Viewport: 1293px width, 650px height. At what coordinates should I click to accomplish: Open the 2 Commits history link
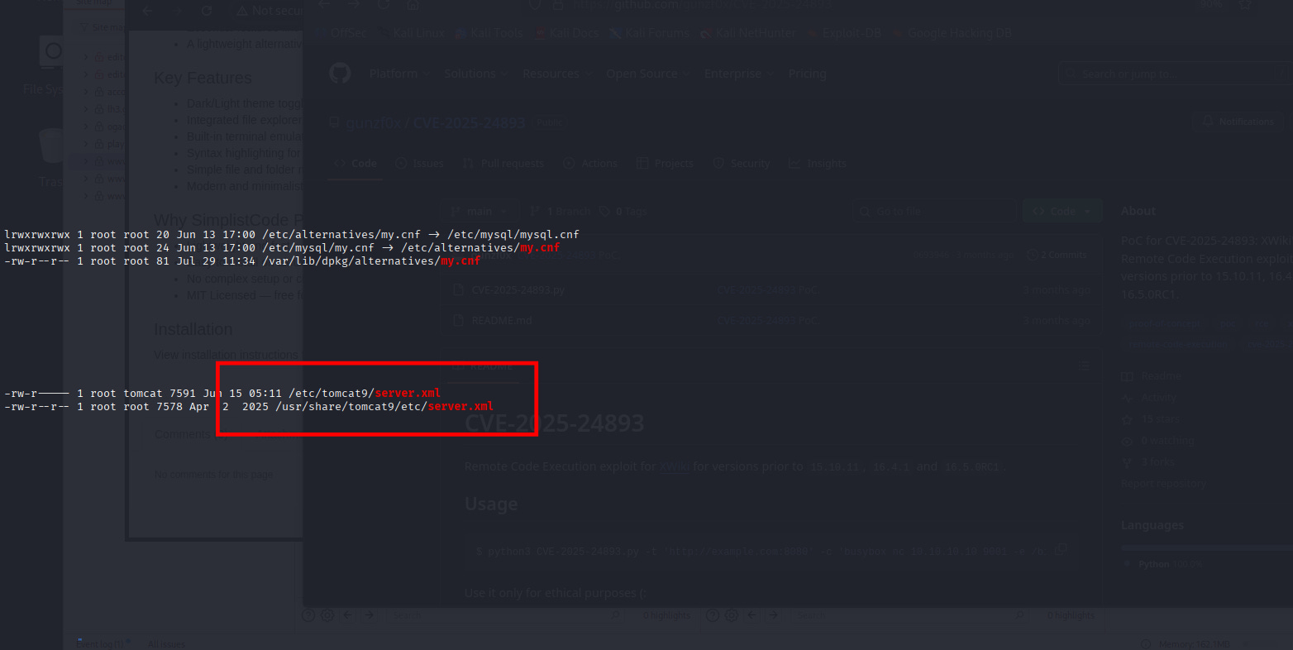point(1057,255)
